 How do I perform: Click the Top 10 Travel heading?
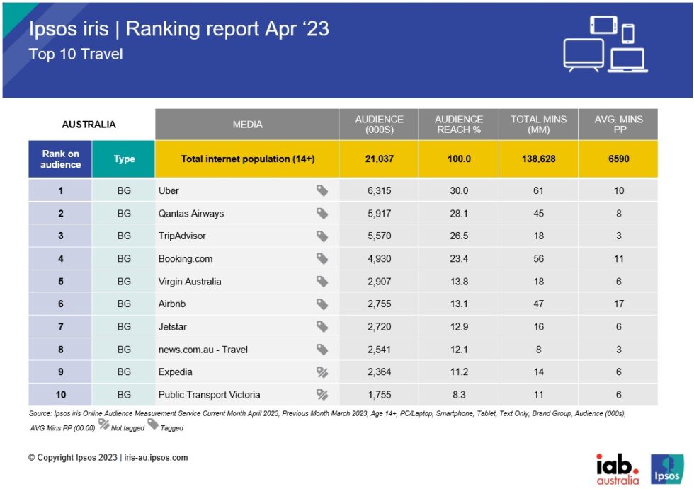[76, 54]
